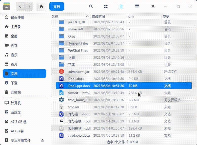The height and width of the screenshot is (145, 197).
Task: Select the list view icon
Action: [121, 6]
